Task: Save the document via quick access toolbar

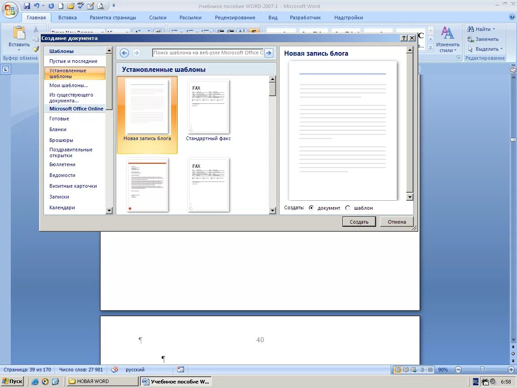Action: (27, 6)
